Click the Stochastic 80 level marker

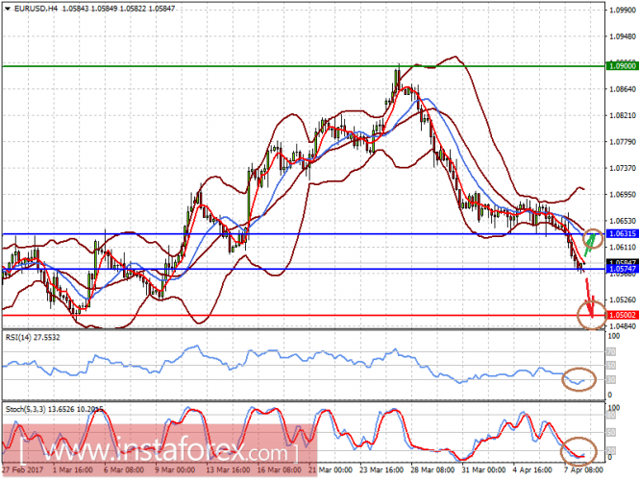coord(610,415)
